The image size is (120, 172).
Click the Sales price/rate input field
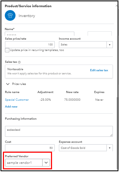pos(30,45)
